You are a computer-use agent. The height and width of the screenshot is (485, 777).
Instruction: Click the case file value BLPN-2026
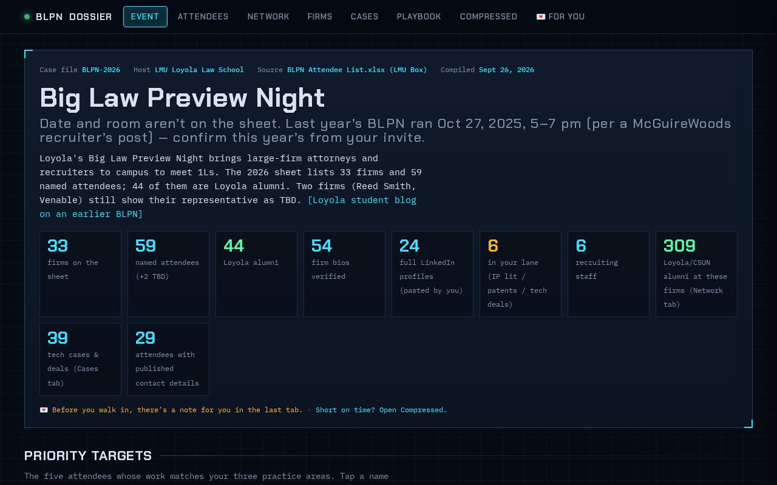pyautogui.click(x=101, y=70)
